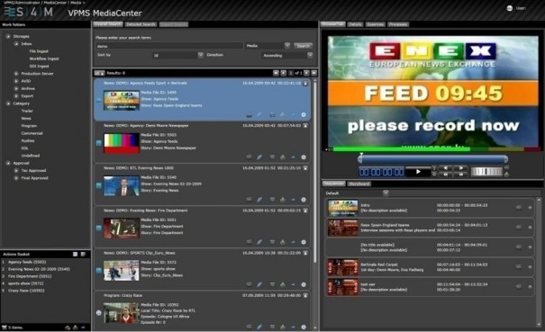
Task: Toggle the checkbox beside SPORTS Clip_Euro_News item
Action: [99, 270]
